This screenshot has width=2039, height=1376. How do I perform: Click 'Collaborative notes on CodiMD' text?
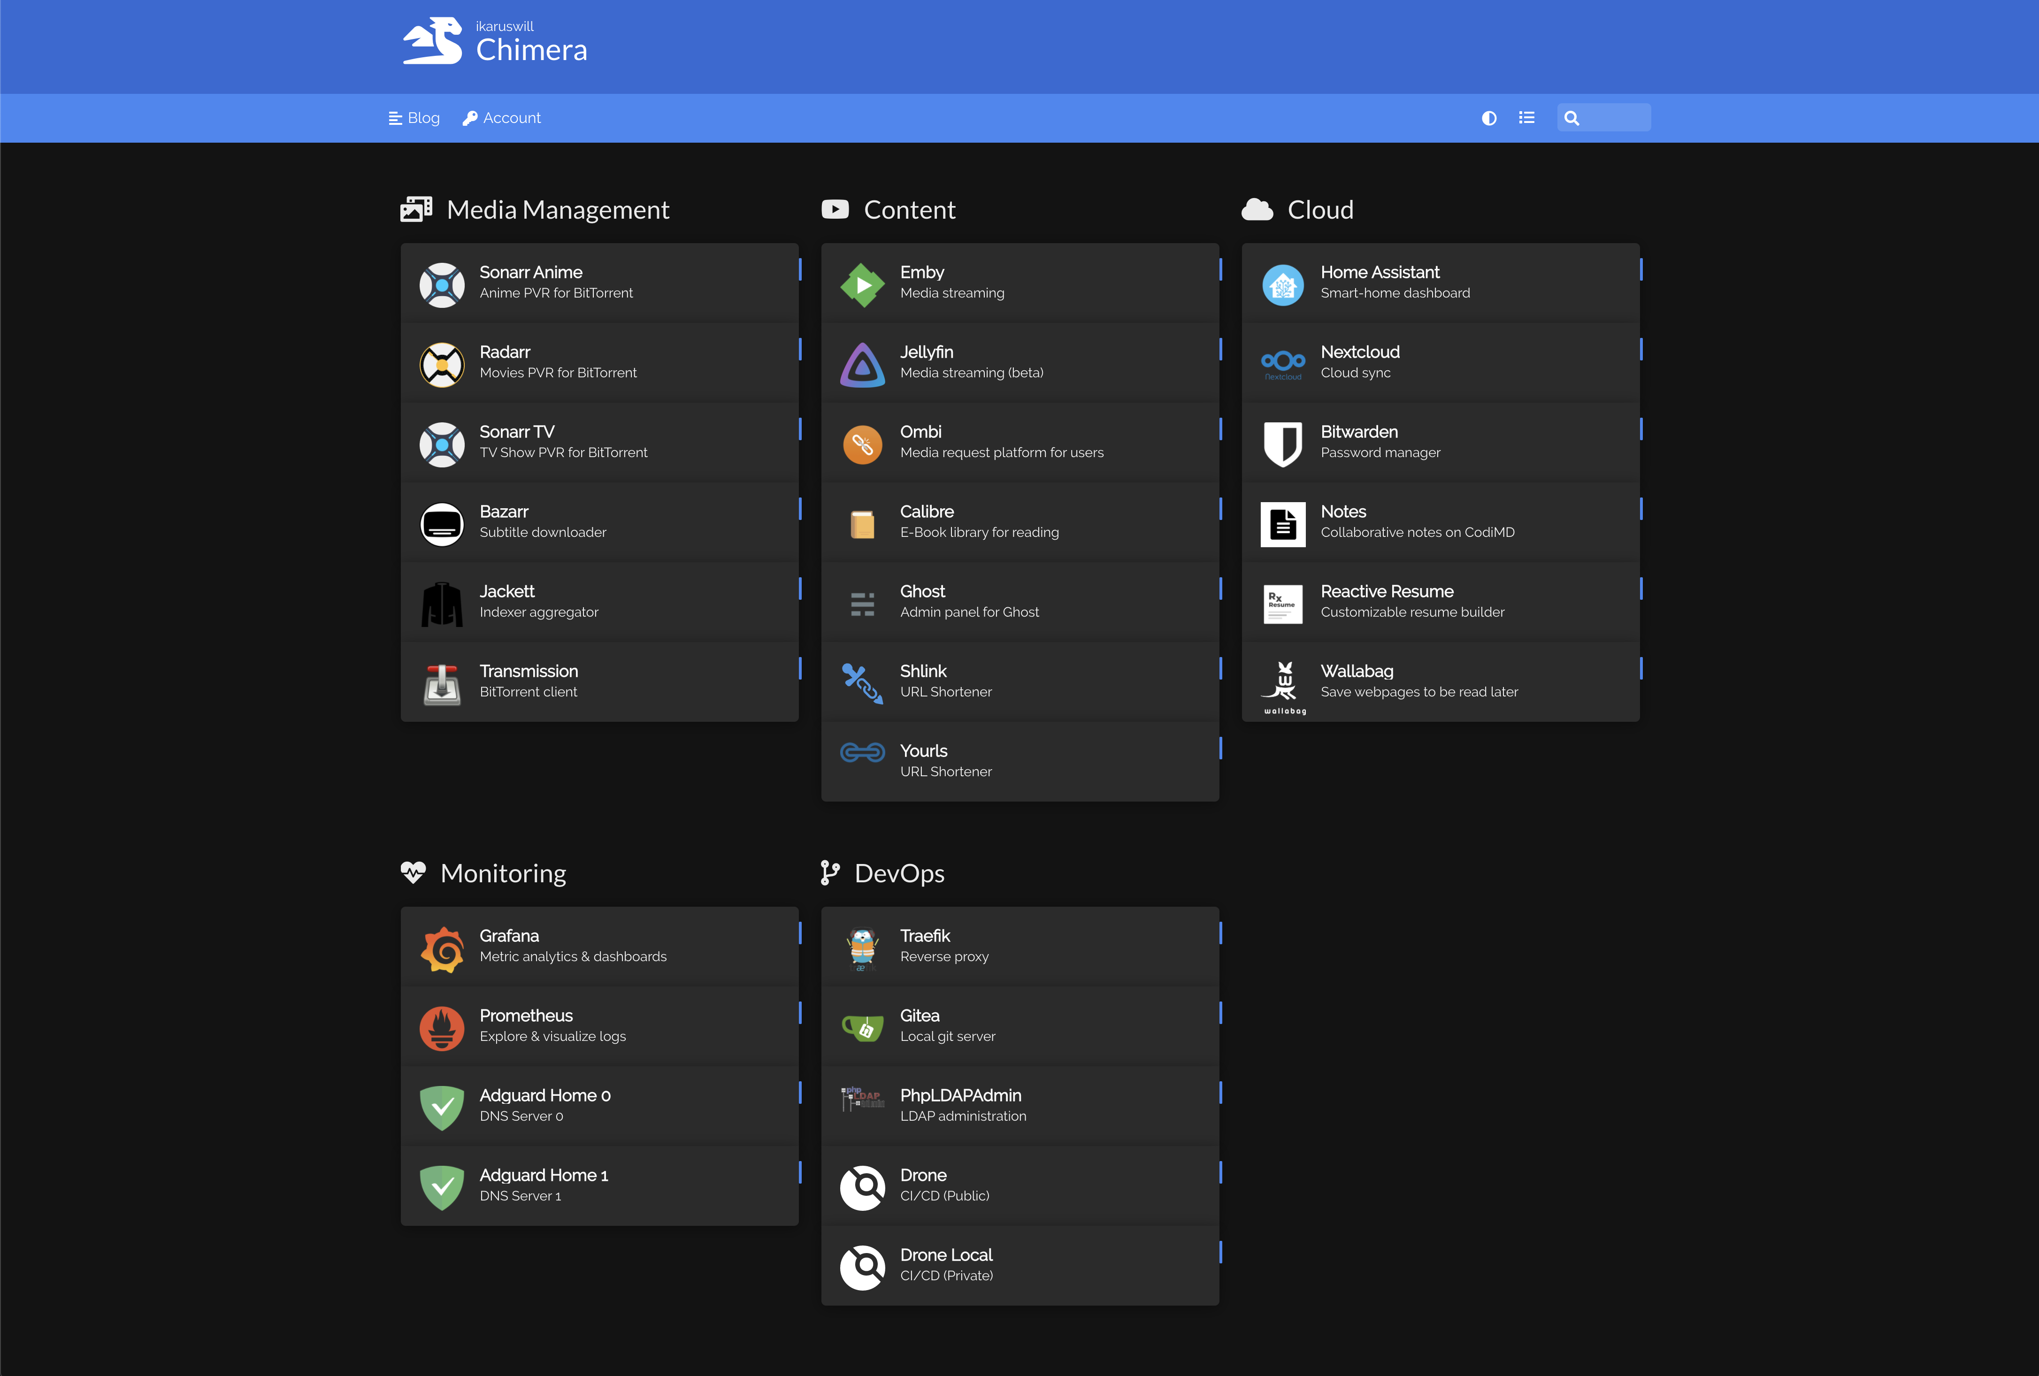(x=1418, y=532)
